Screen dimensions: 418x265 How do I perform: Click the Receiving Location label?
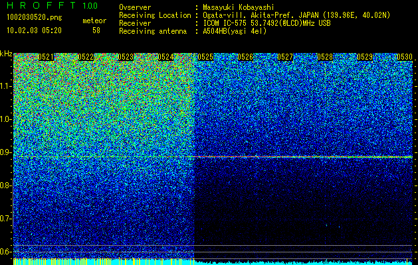click(x=155, y=15)
